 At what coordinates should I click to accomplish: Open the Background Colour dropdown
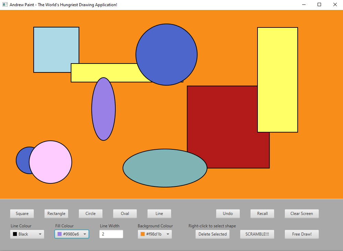pyautogui.click(x=155, y=234)
